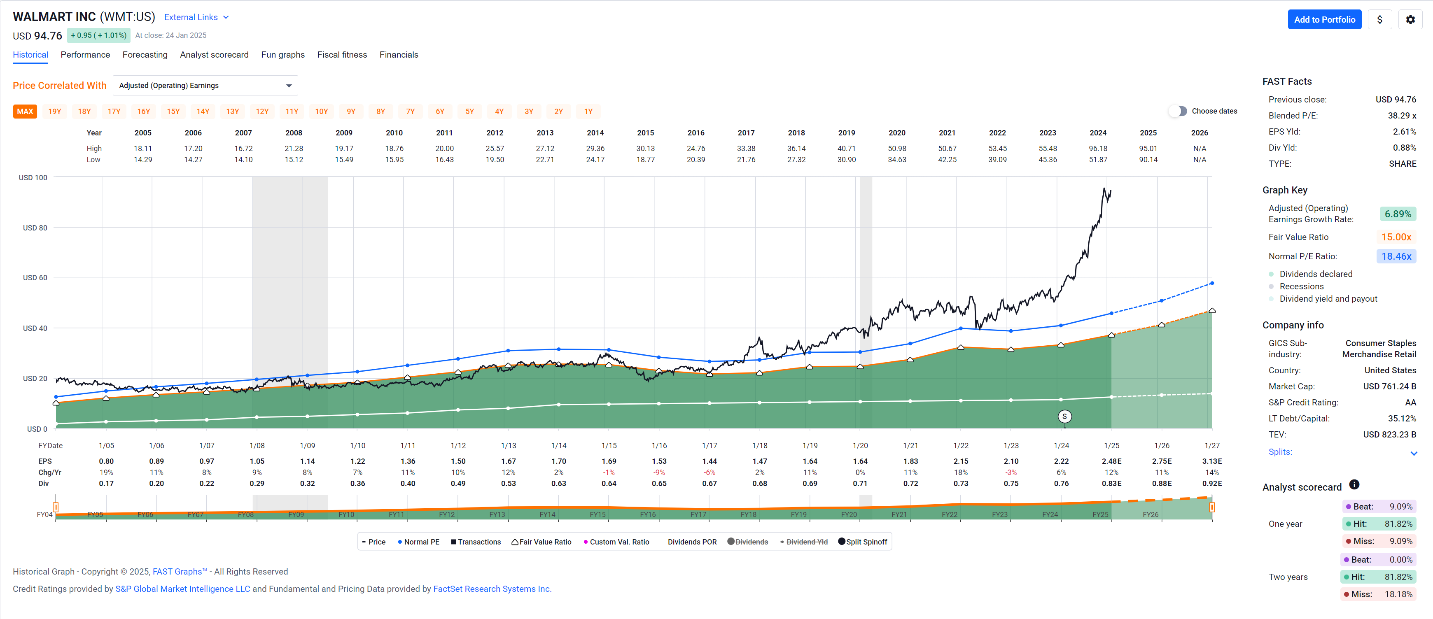Switch to the Performance tab
Screen dimensions: 1433x619
tap(85, 54)
